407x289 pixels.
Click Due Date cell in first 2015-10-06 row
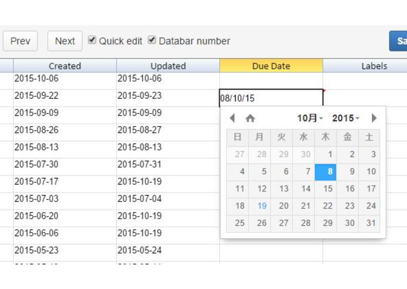coord(271,81)
